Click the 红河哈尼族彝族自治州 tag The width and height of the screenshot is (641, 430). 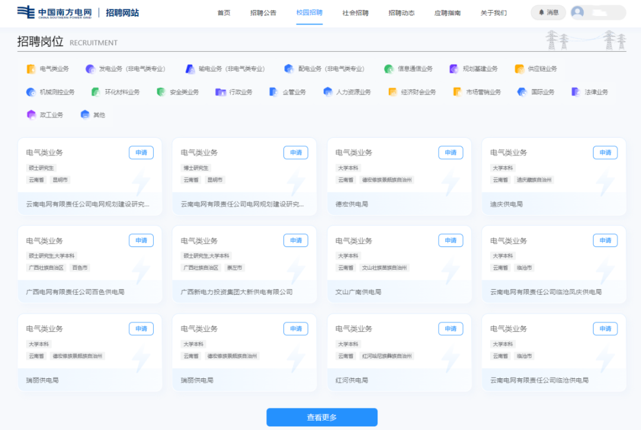coord(387,356)
